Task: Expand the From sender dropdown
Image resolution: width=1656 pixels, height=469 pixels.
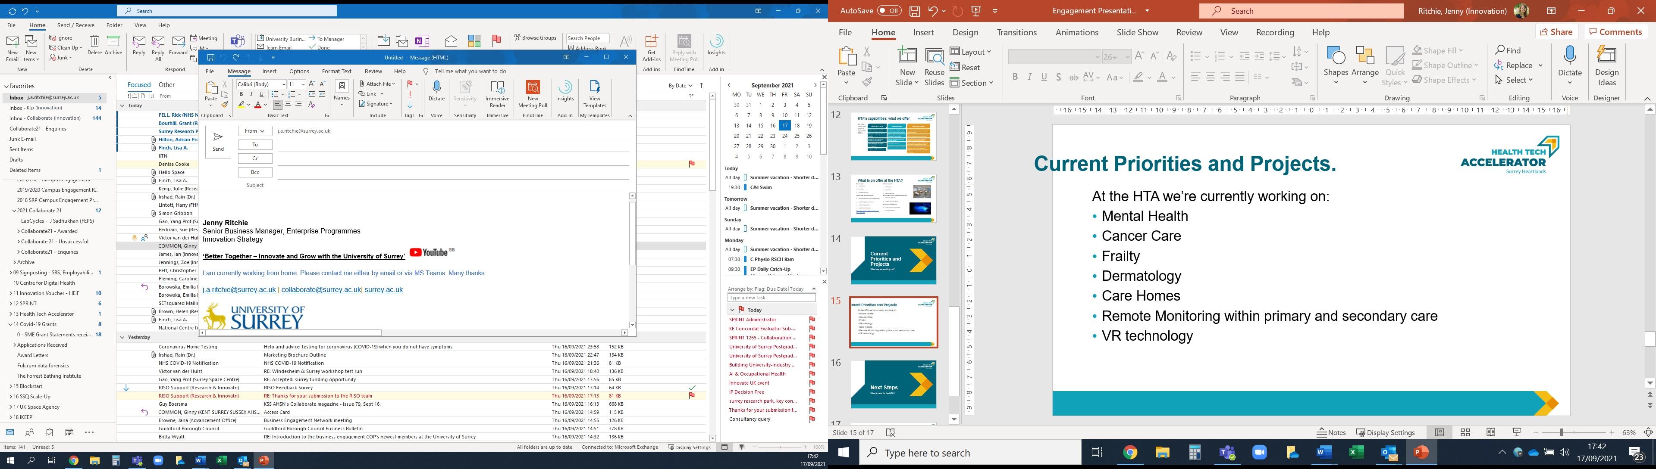Action: click(254, 131)
